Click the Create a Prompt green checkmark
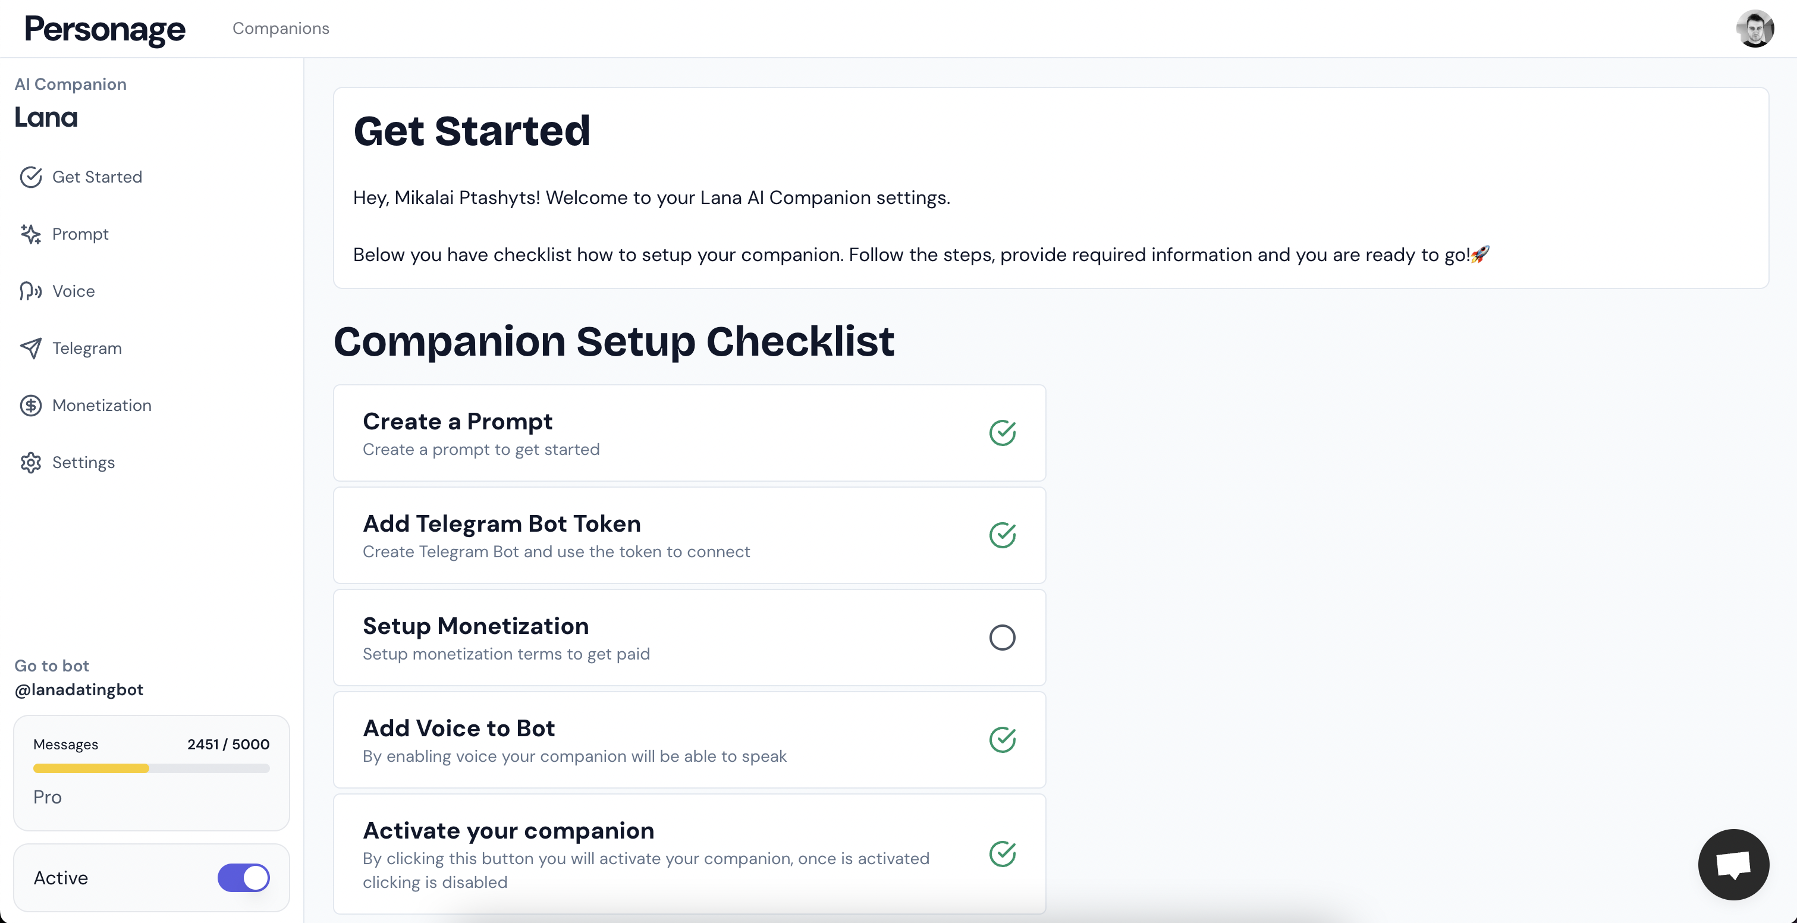This screenshot has height=923, width=1797. click(x=1002, y=433)
